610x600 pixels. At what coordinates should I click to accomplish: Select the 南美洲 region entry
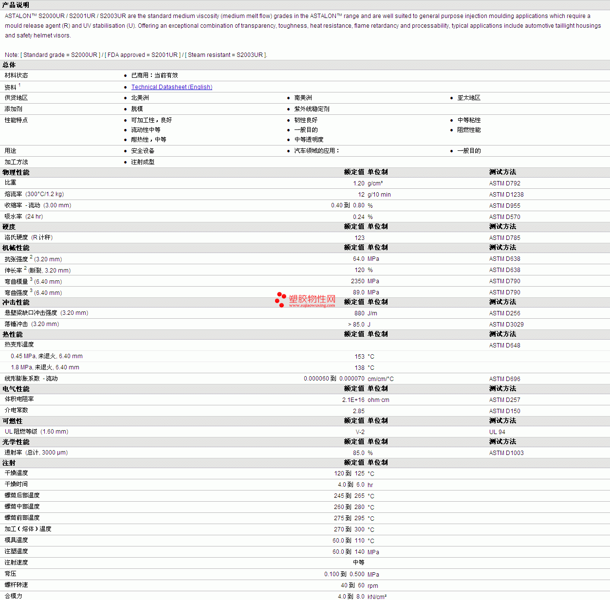pos(303,98)
